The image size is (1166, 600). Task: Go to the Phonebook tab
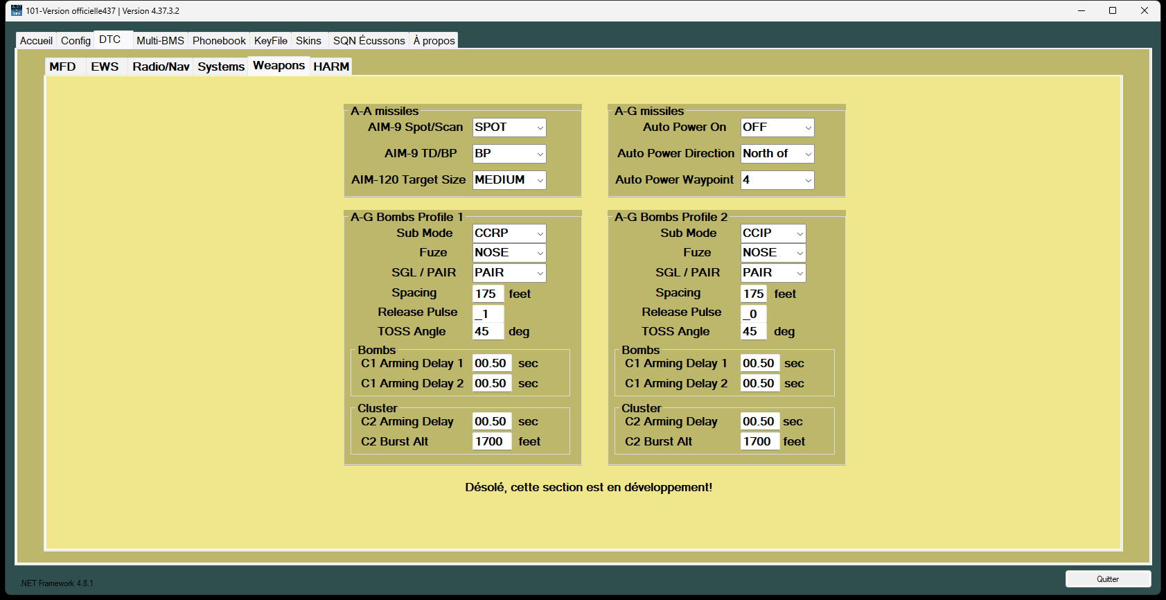point(219,41)
